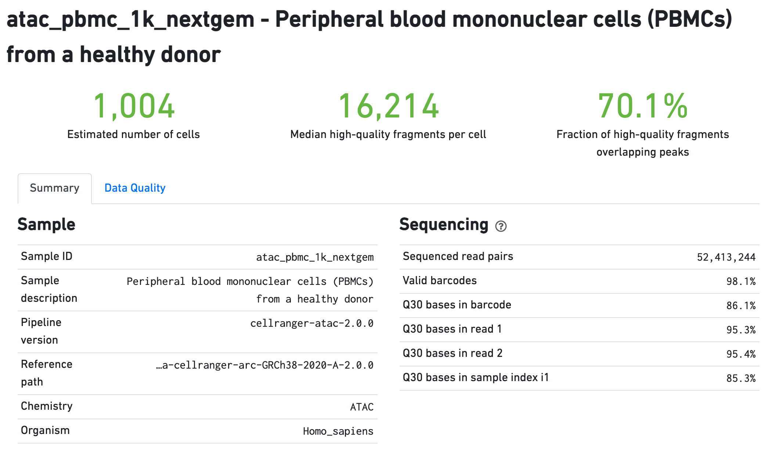
Task: Click the 70.1% fraction overlapping peaks value
Action: 642,106
